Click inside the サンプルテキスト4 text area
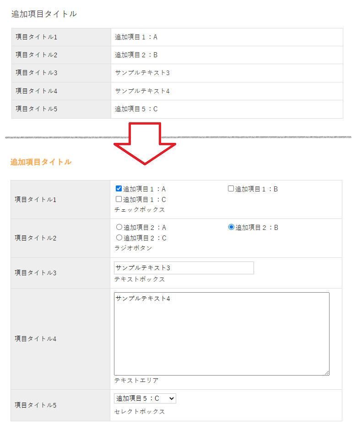357x425 pixels. 222,333
